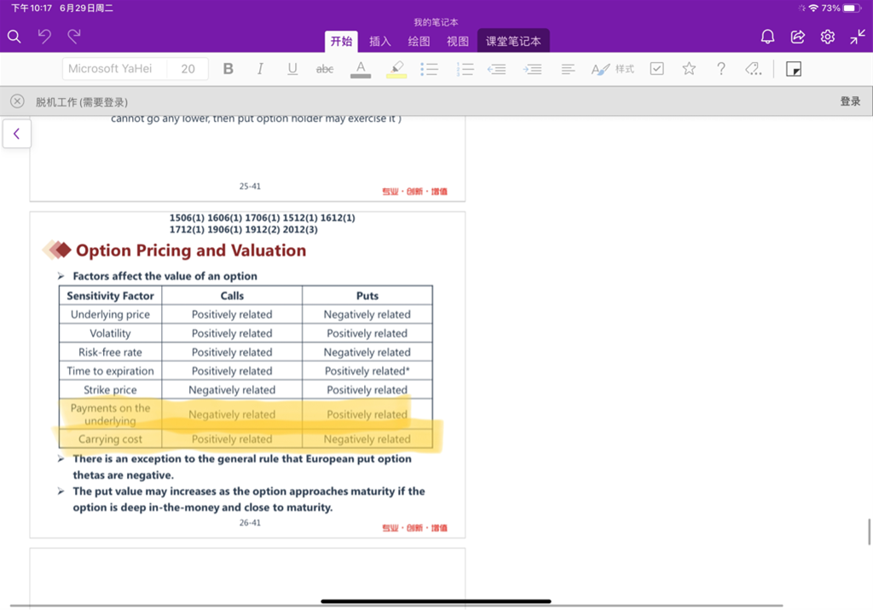The image size is (873, 610).
Task: Click the undo arrow
Action: tap(44, 37)
